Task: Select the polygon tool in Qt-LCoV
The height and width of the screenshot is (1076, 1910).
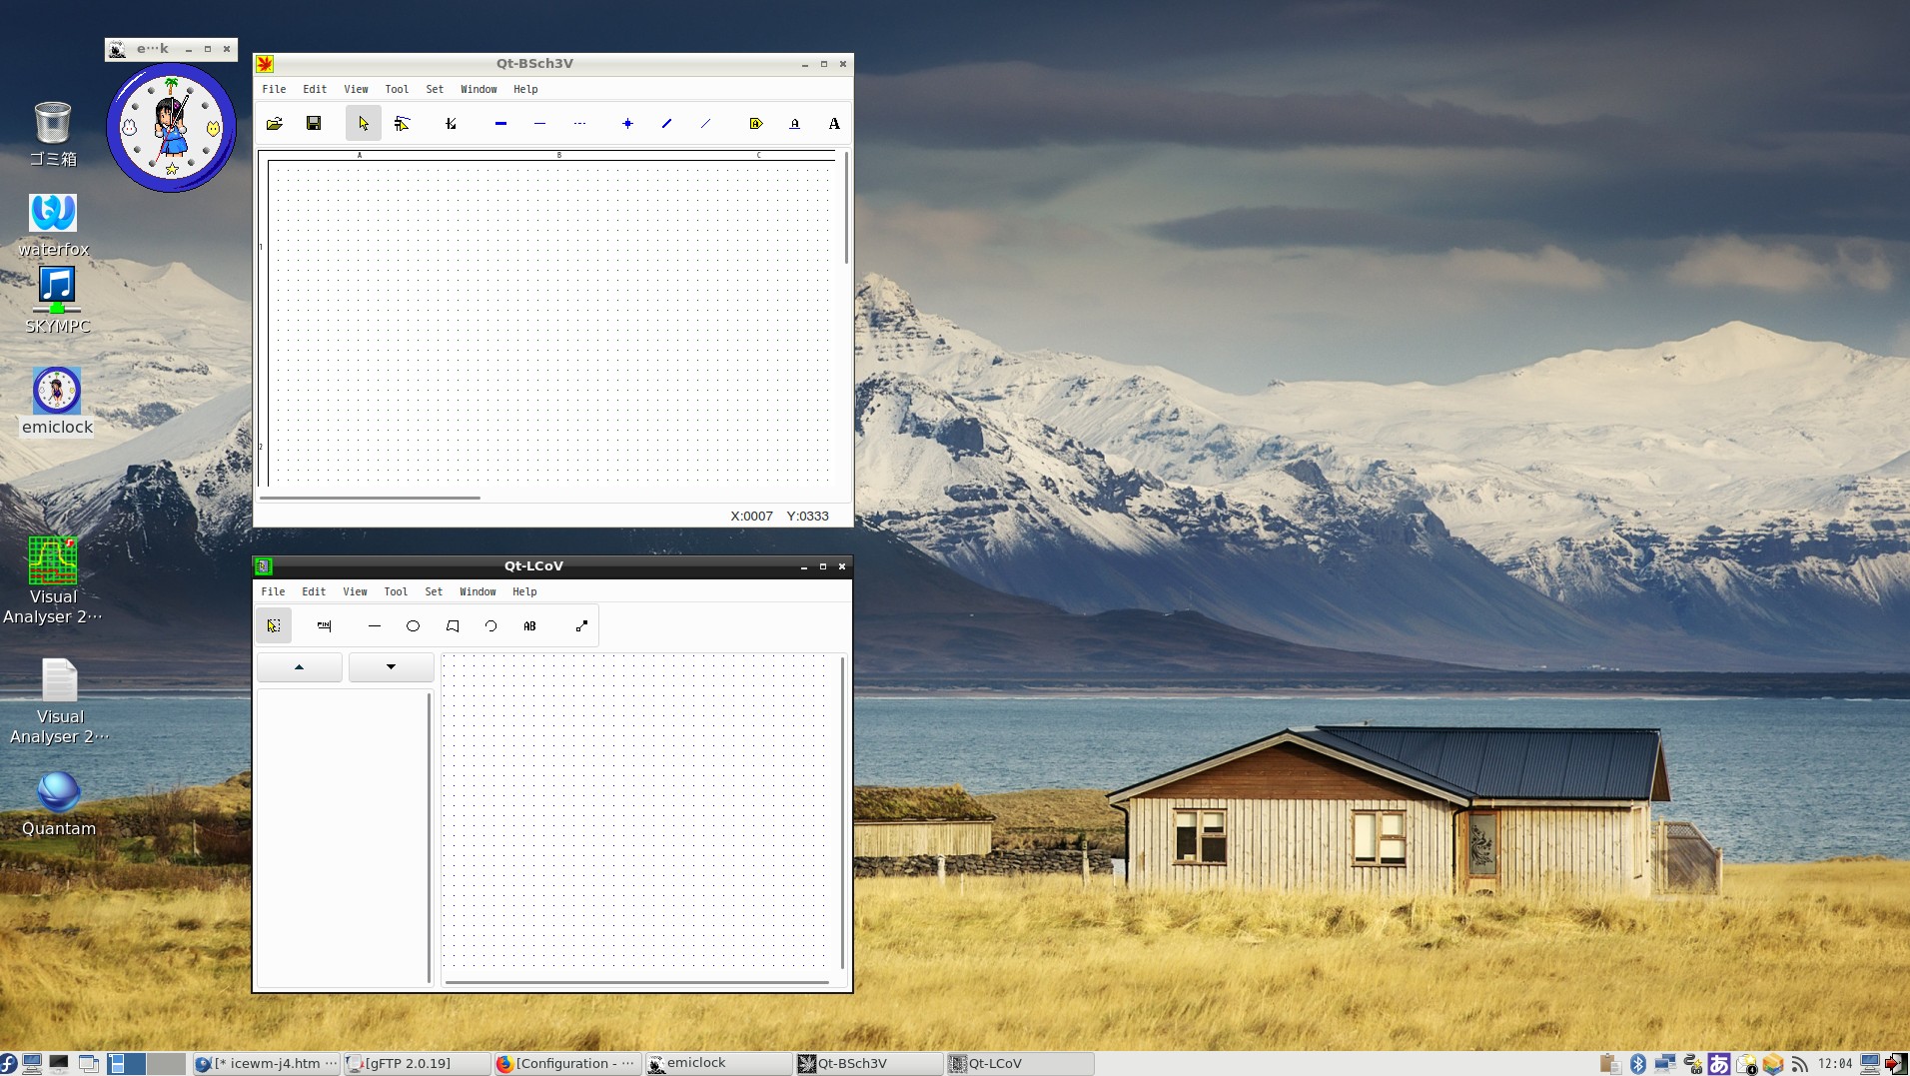Action: click(x=453, y=626)
